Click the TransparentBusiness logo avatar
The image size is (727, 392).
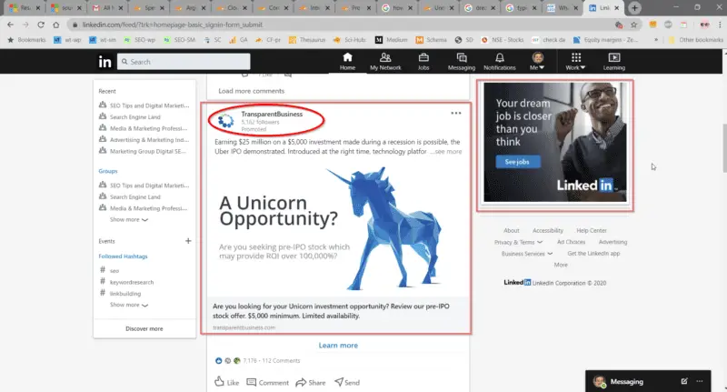pos(225,121)
